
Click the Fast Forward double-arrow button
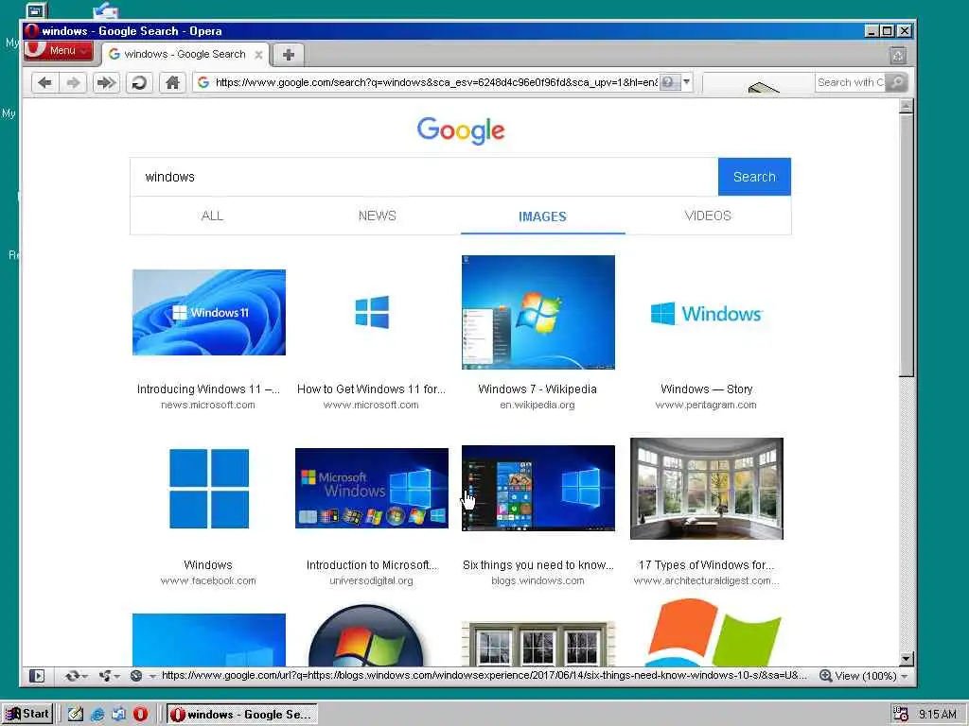pos(106,82)
